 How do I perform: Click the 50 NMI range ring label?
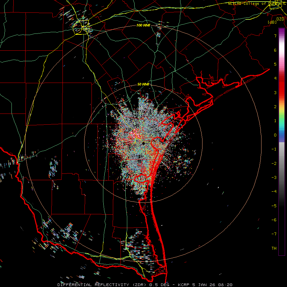[x=143, y=85]
